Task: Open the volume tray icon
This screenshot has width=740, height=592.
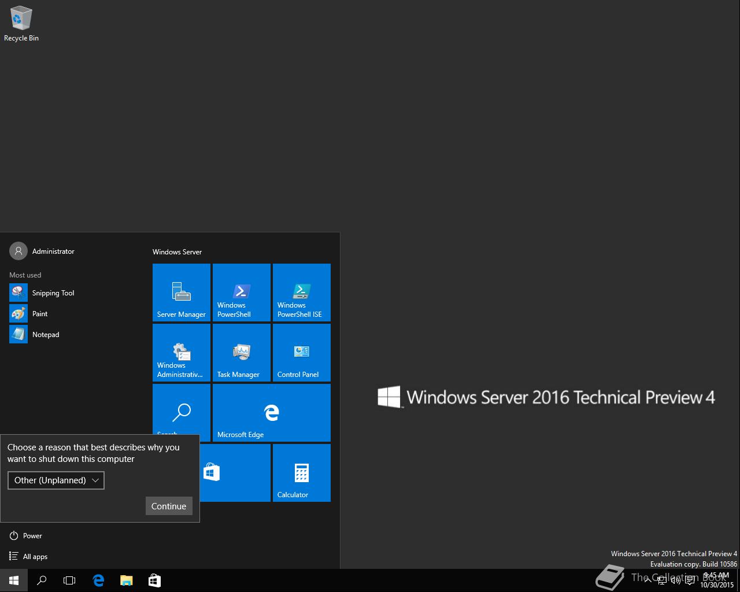Action: [675, 580]
